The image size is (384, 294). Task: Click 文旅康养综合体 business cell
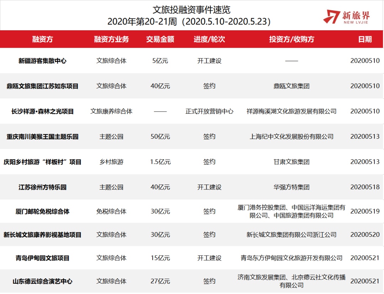111,111
